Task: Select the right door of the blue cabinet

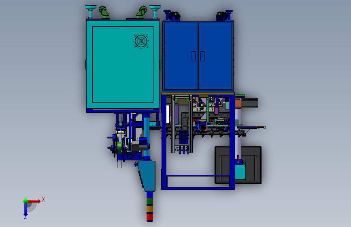Action: tap(215, 56)
